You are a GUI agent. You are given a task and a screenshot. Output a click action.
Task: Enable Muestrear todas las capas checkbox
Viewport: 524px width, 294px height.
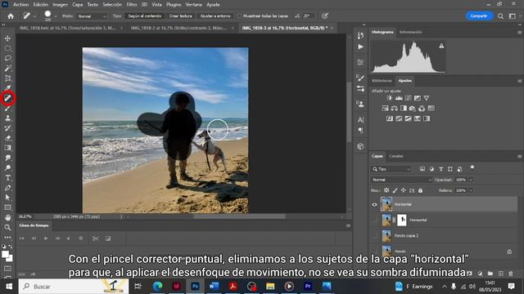tap(239, 16)
